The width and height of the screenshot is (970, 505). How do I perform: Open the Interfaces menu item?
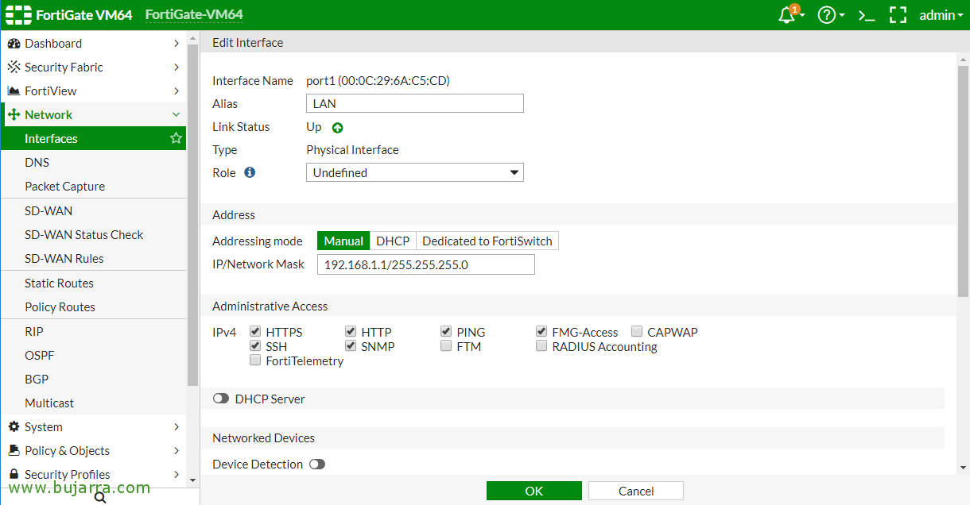[x=93, y=138]
